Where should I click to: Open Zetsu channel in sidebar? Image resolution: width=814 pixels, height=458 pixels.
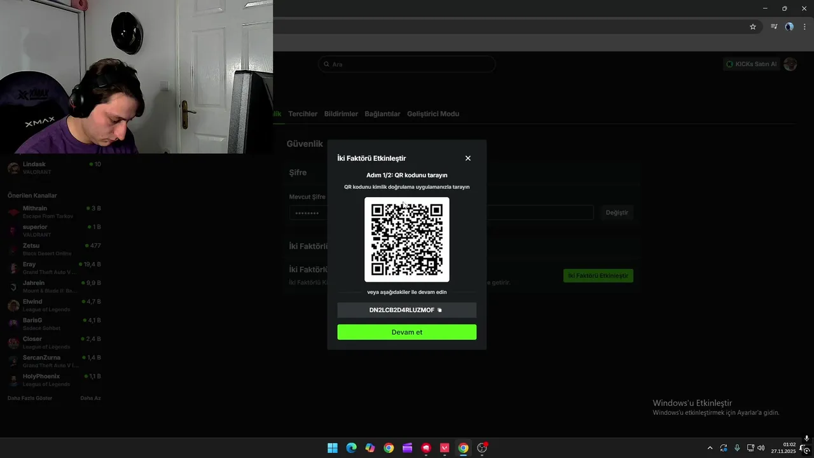54,249
